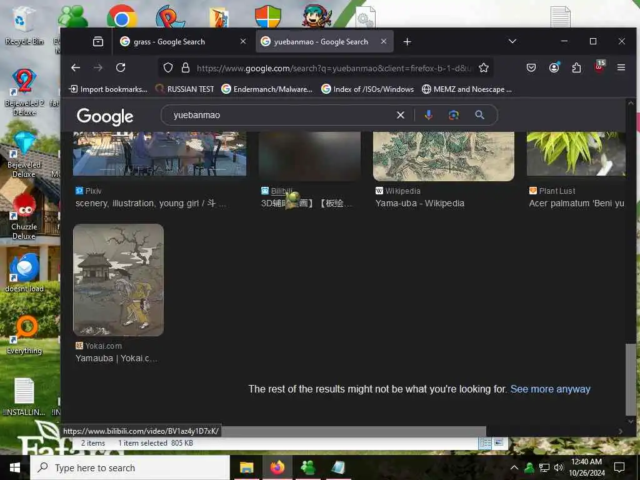Open the Yamauba Yokai.com image thumbnail

tap(118, 280)
